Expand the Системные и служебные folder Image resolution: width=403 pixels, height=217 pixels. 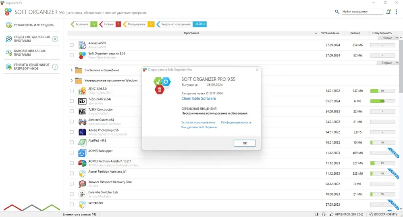click(71, 70)
